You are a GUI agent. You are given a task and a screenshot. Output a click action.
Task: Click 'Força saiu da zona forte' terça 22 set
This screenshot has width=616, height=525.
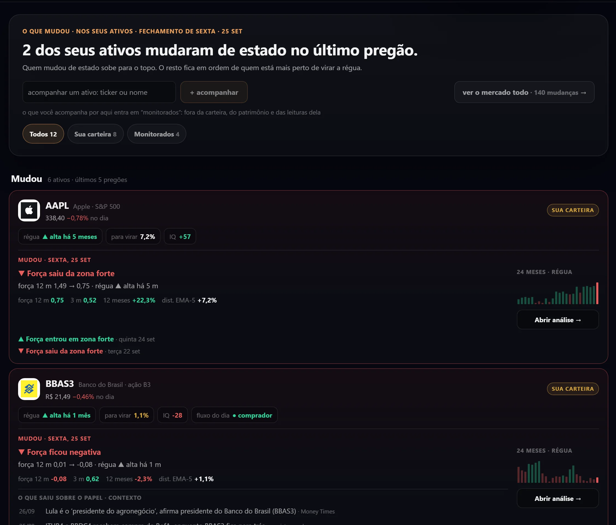pyautogui.click(x=79, y=351)
